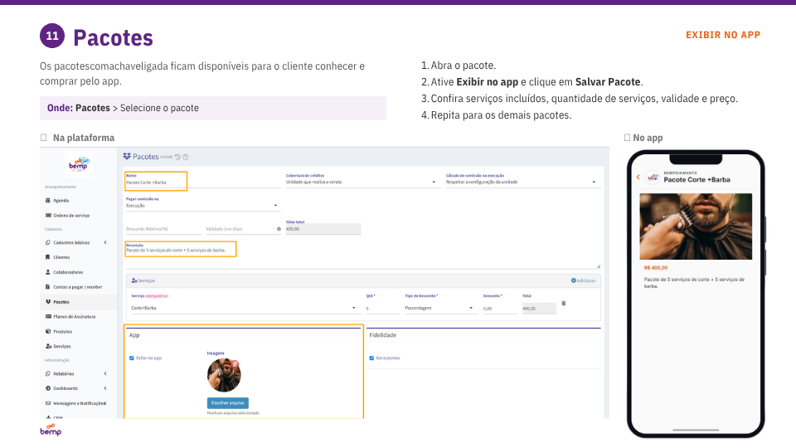Open Cobertura de créditos dropdown
Screen dimensions: 796x448
click(362, 182)
